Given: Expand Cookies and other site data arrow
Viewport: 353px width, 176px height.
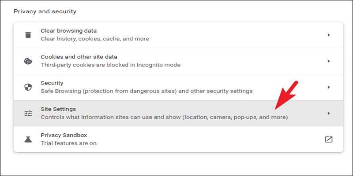Looking at the screenshot, I should pyautogui.click(x=329, y=61).
